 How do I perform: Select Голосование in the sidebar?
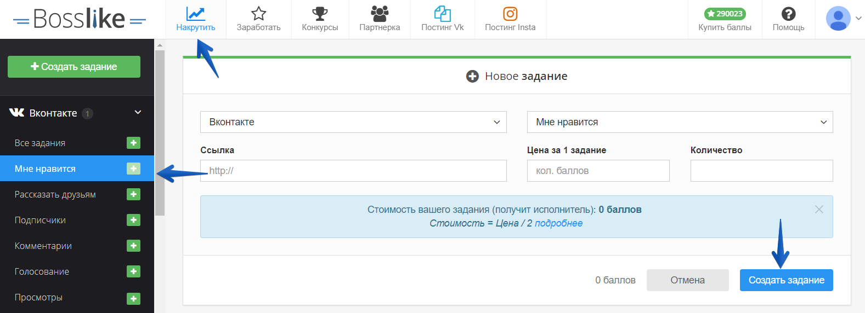pyautogui.click(x=42, y=271)
